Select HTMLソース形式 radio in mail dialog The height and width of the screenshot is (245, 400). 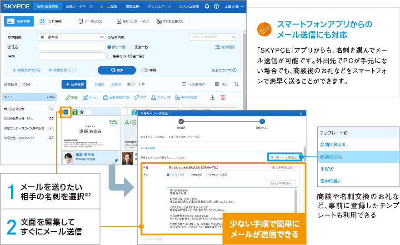click(207, 175)
